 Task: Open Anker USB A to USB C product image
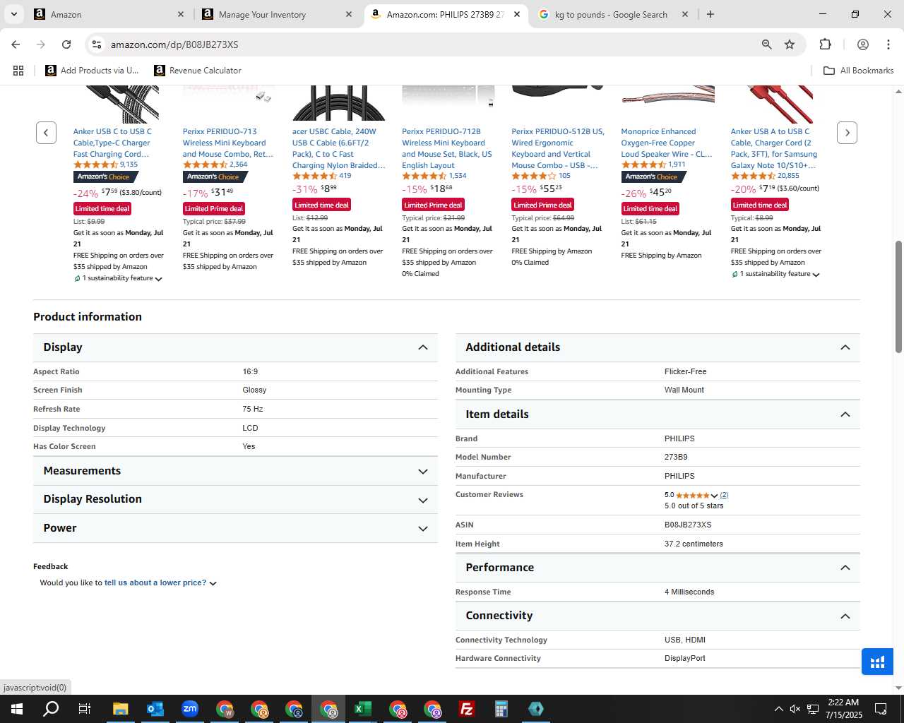pyautogui.click(x=777, y=104)
